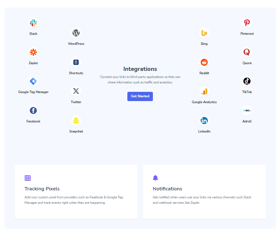
Task: Click the Notifications bell icon
Action: click(x=155, y=178)
